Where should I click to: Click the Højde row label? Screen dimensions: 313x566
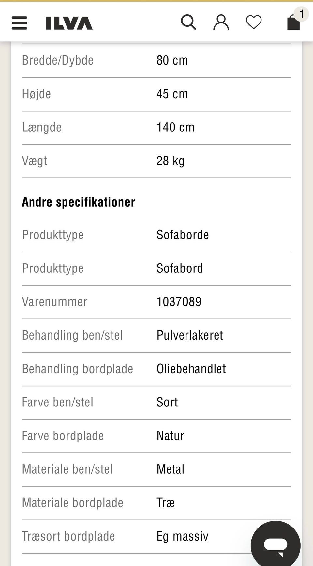(37, 94)
